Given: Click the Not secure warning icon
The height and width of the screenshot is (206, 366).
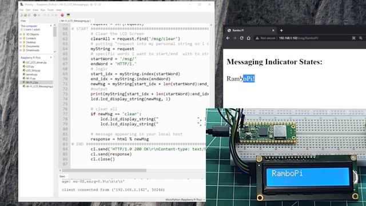Looking at the screenshot, I should point(257,38).
